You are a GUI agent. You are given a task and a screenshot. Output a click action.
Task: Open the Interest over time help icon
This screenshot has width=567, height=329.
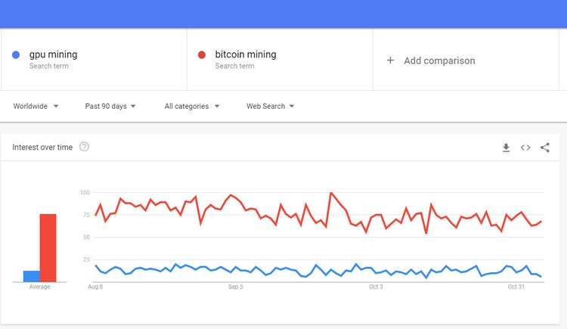point(84,147)
